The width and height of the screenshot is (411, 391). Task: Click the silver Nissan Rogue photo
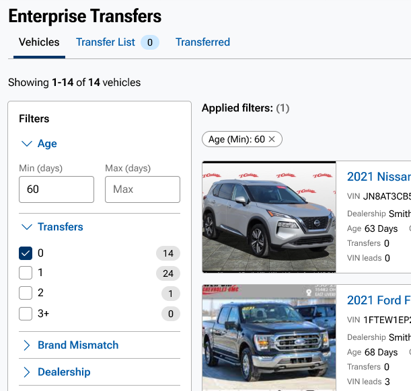[x=269, y=217]
